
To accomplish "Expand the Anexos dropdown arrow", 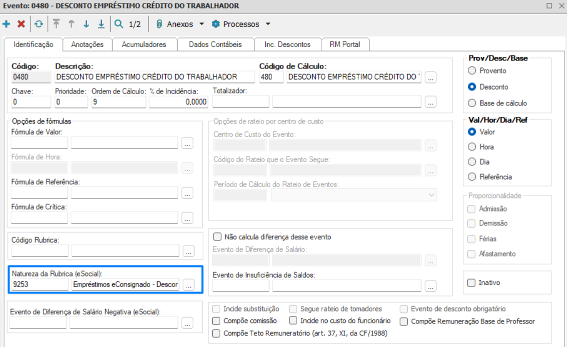I will 202,24.
